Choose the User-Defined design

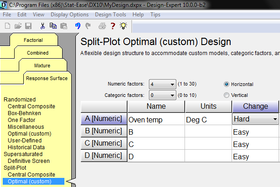pyautogui.click(x=25, y=141)
